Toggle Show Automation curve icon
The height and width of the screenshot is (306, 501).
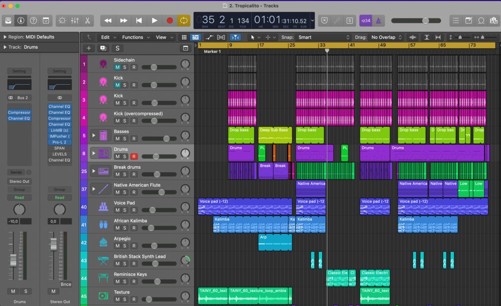point(209,37)
